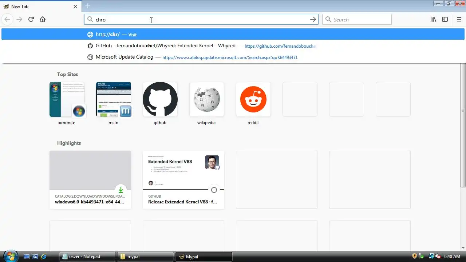Click the 6:40 AM clock
The image size is (466, 262).
pyautogui.click(x=453, y=257)
